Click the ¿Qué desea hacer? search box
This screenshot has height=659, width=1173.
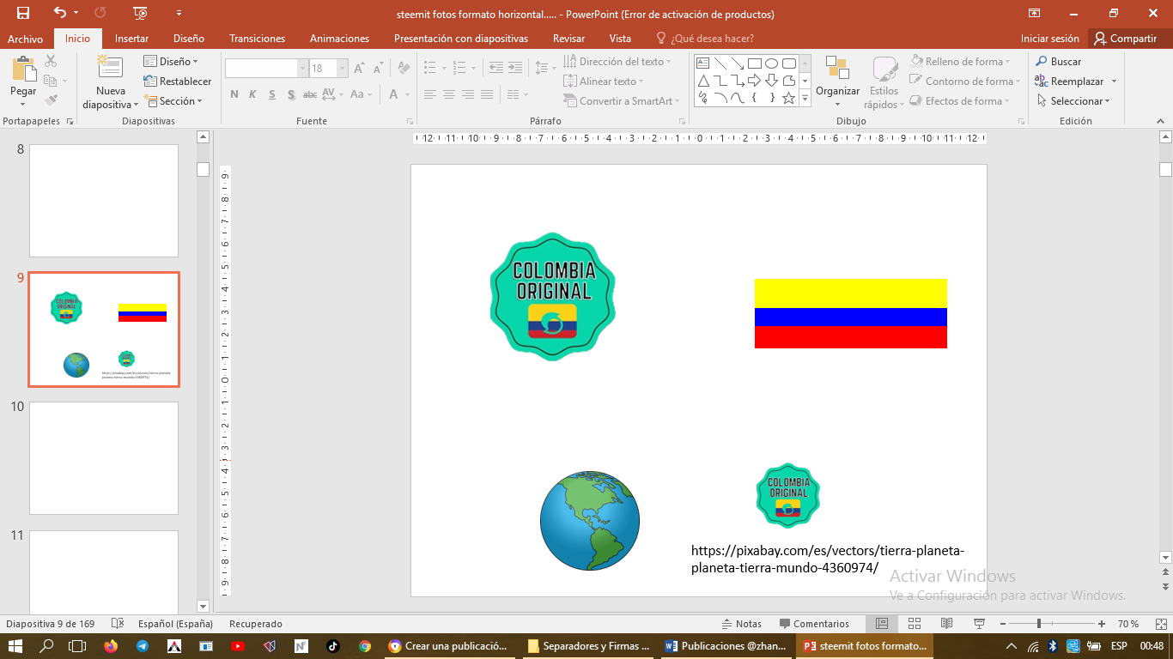[704, 39]
